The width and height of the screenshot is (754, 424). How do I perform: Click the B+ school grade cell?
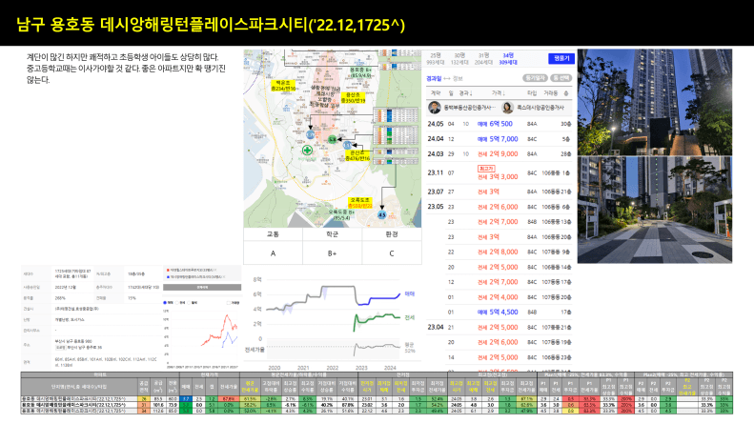pos(333,253)
